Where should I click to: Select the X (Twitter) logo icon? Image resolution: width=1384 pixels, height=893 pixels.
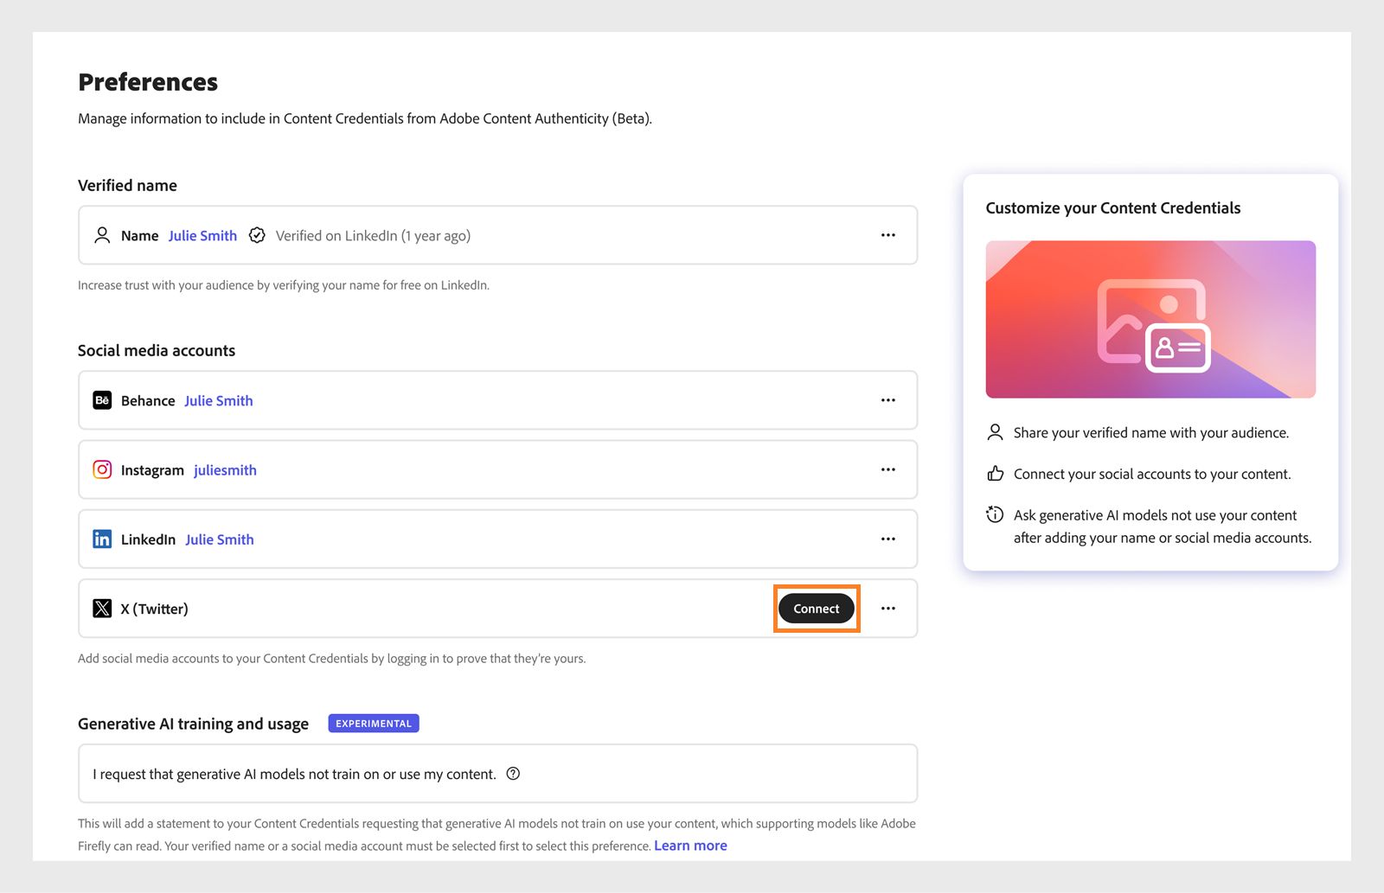click(102, 608)
